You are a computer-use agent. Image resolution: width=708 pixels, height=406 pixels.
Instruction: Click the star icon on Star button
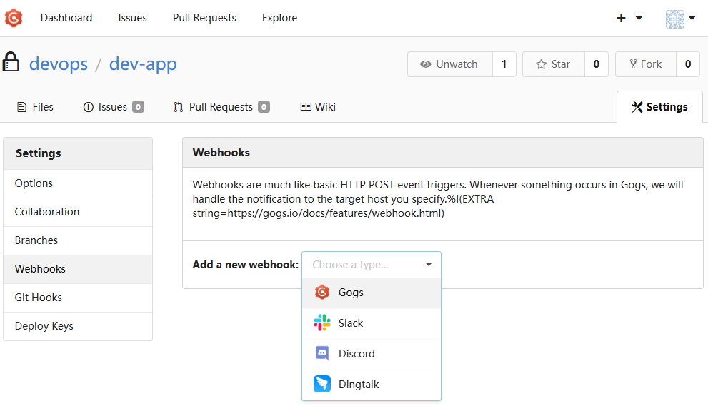coord(541,64)
